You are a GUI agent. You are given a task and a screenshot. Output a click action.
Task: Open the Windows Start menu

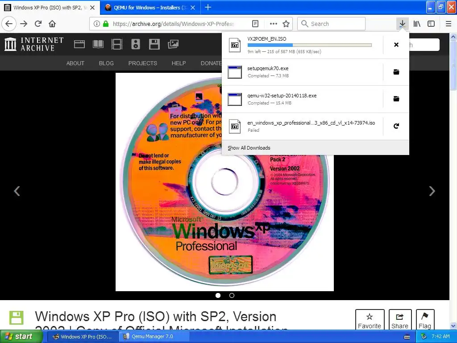(21, 337)
